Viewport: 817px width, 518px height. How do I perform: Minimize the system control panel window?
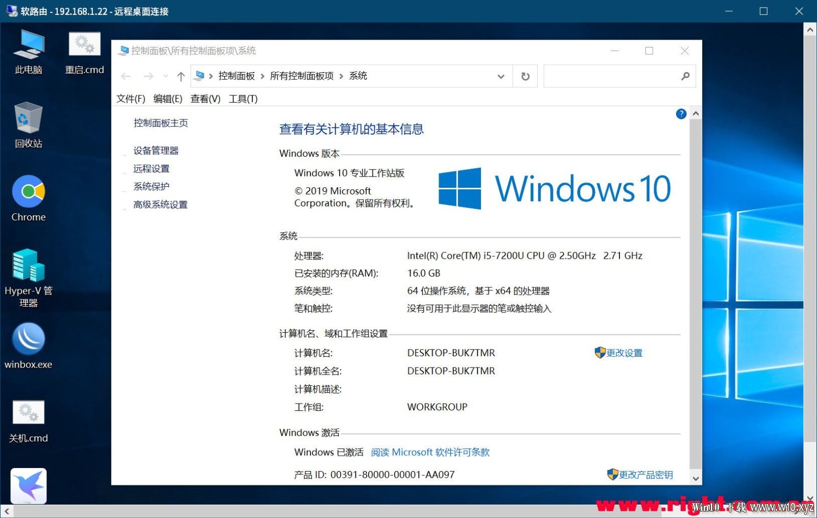click(615, 51)
